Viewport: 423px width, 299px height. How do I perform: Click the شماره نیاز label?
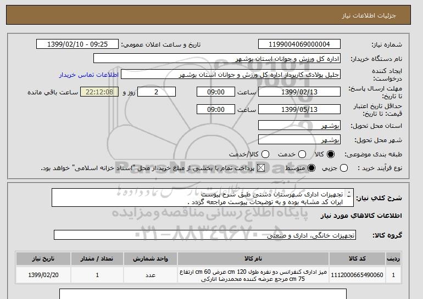387,45
